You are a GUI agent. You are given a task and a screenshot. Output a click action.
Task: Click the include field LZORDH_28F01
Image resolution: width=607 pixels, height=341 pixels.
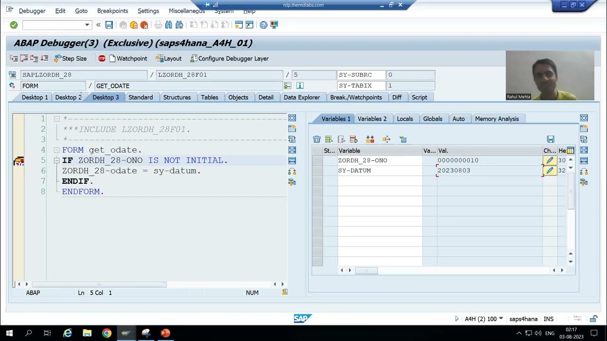pos(220,75)
